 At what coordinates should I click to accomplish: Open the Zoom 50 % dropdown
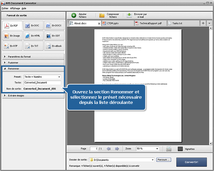[x=147, y=149]
